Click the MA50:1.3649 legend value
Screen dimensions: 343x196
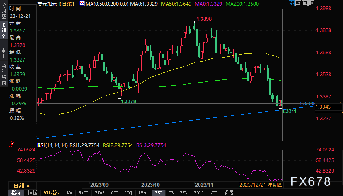pos(176,4)
